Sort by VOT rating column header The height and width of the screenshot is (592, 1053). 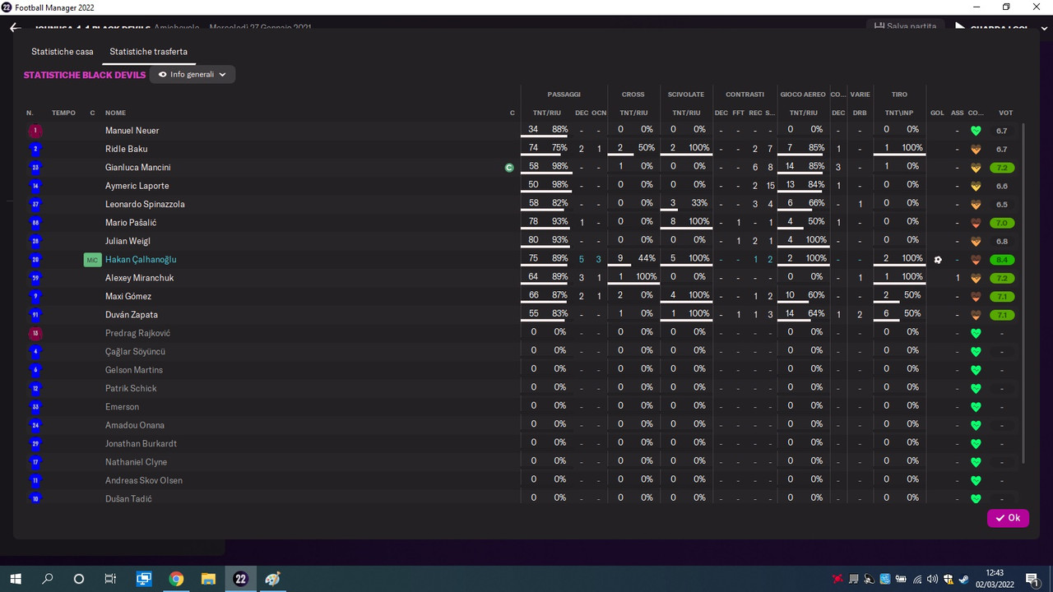point(1005,113)
